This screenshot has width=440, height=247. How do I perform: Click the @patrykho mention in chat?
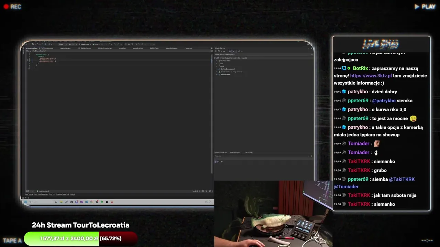coord(384,101)
